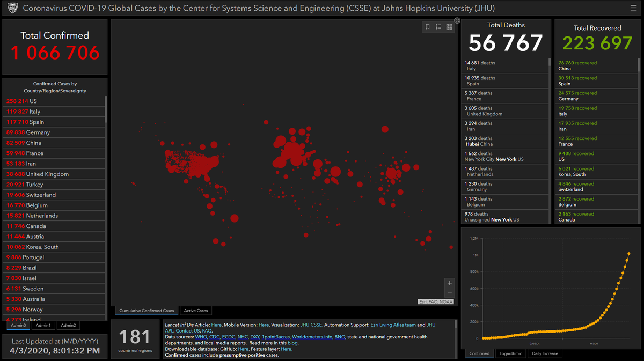Zoom out on the map
This screenshot has height=361, width=644.
click(450, 292)
